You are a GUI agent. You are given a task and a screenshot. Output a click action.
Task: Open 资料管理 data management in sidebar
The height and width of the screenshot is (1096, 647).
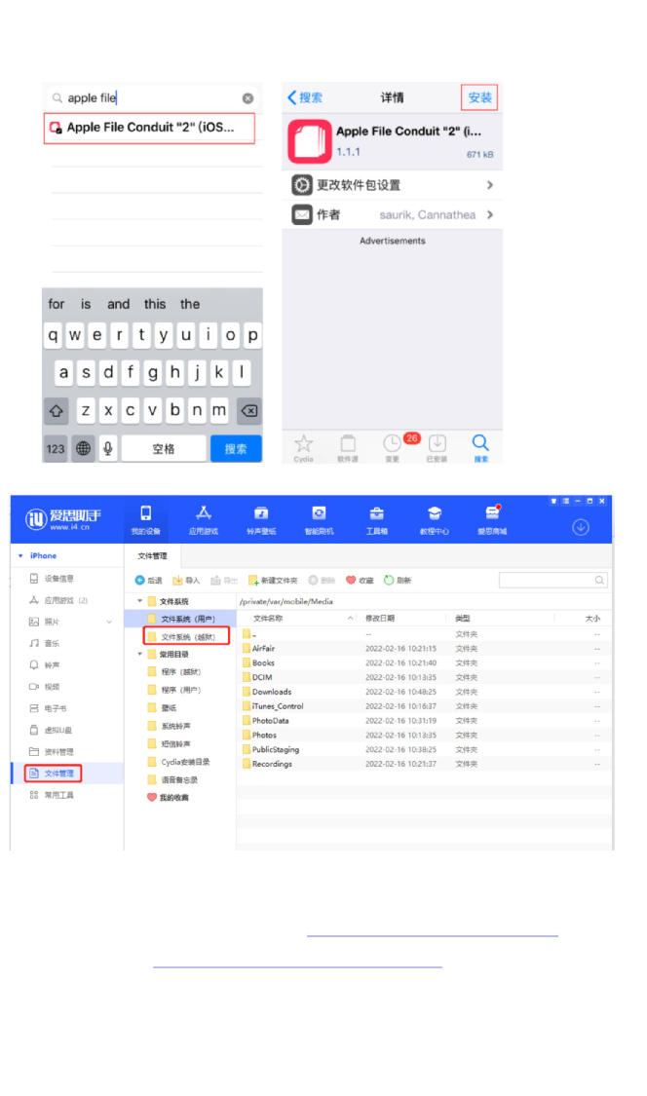[52, 752]
